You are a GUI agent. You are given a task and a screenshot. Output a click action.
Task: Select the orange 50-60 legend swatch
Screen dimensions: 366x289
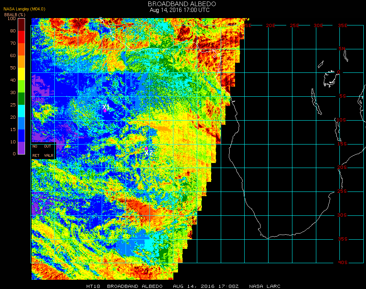tap(21, 62)
